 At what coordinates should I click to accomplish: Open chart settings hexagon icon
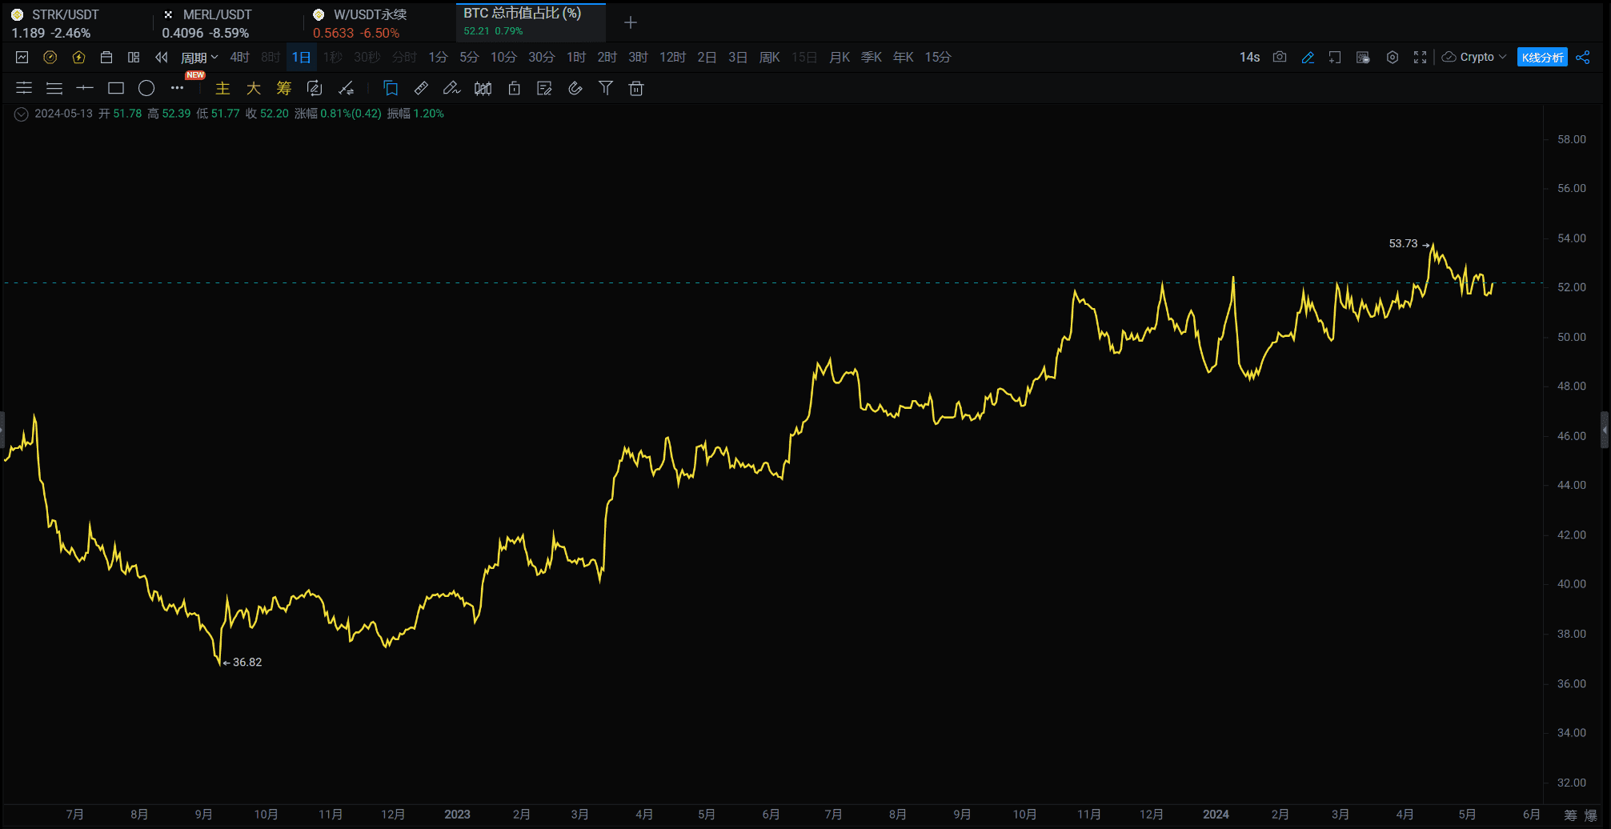1393,57
